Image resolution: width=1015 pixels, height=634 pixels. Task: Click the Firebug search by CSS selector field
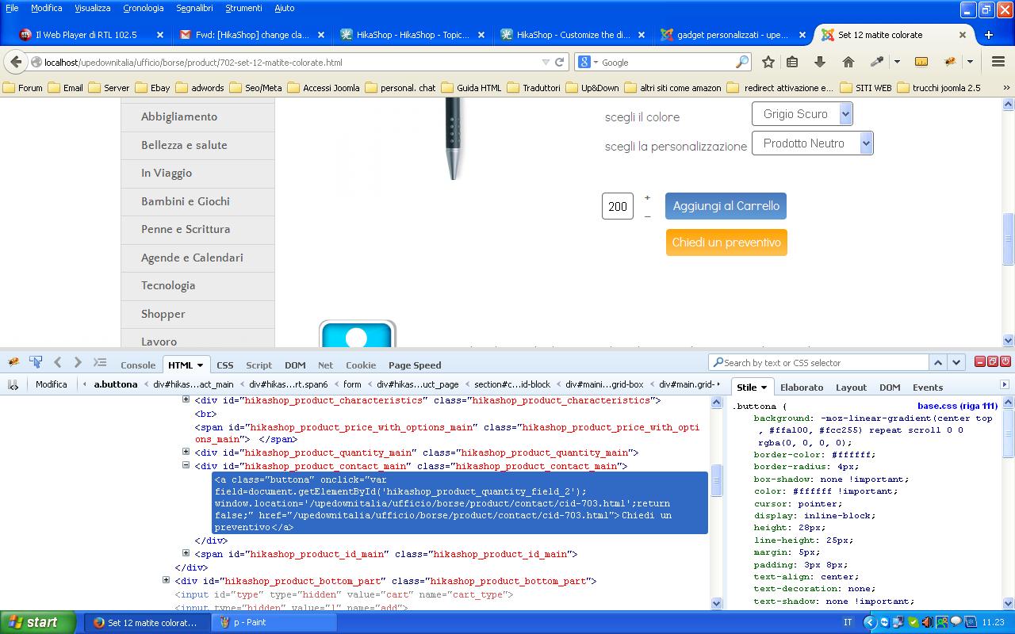pos(821,363)
